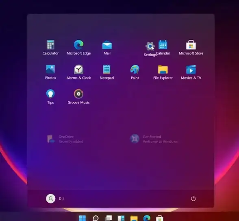239x221 pixels.
Task: Open the Calculator app
Action: pyautogui.click(x=50, y=47)
